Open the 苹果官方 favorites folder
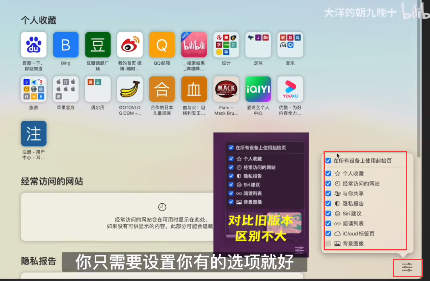The image size is (430, 281). pos(66,89)
